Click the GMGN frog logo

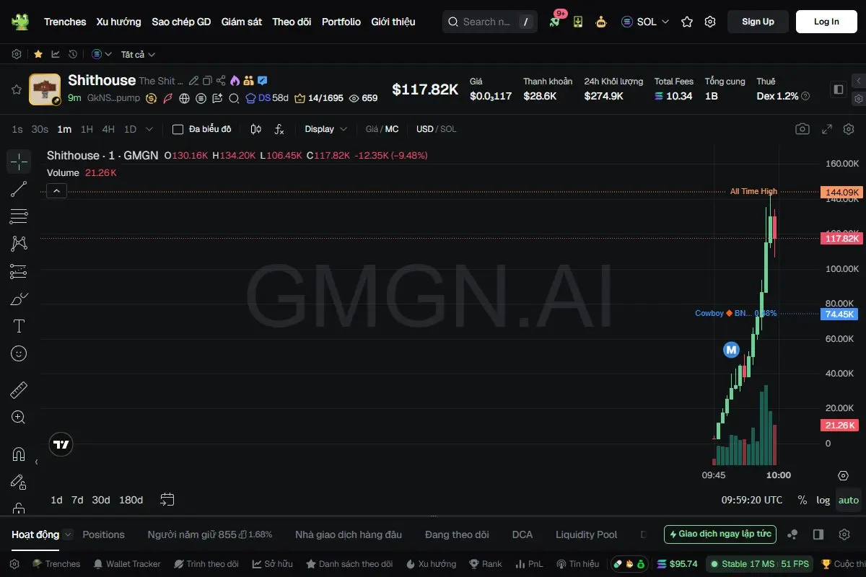tap(19, 22)
